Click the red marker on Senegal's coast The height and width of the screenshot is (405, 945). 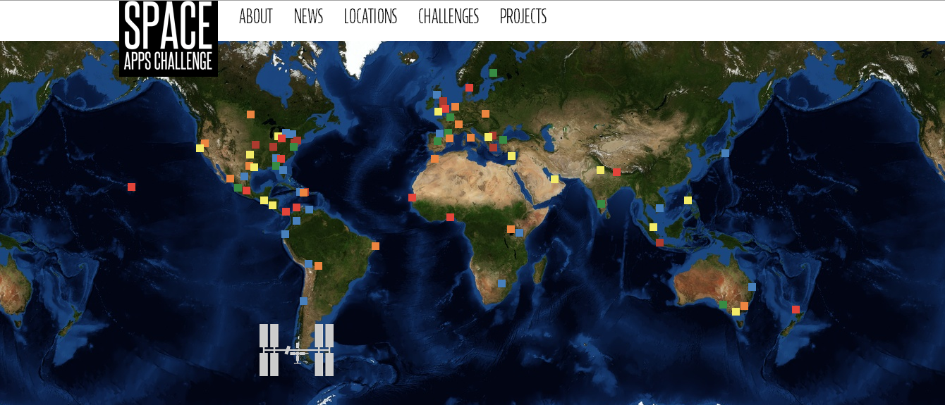(412, 197)
